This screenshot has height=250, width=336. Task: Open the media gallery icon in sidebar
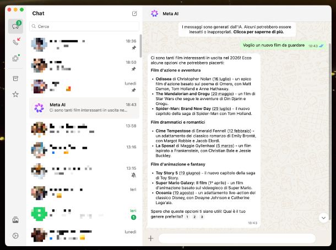[15, 220]
